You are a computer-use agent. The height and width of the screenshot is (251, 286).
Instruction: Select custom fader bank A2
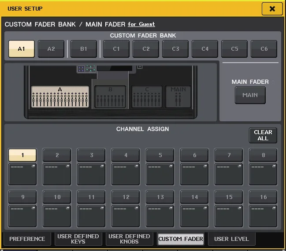(x=51, y=49)
